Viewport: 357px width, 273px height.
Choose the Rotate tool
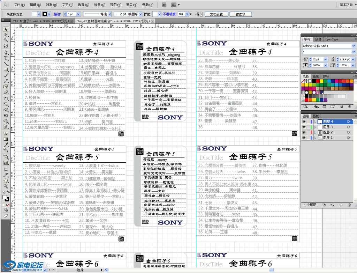[6, 98]
